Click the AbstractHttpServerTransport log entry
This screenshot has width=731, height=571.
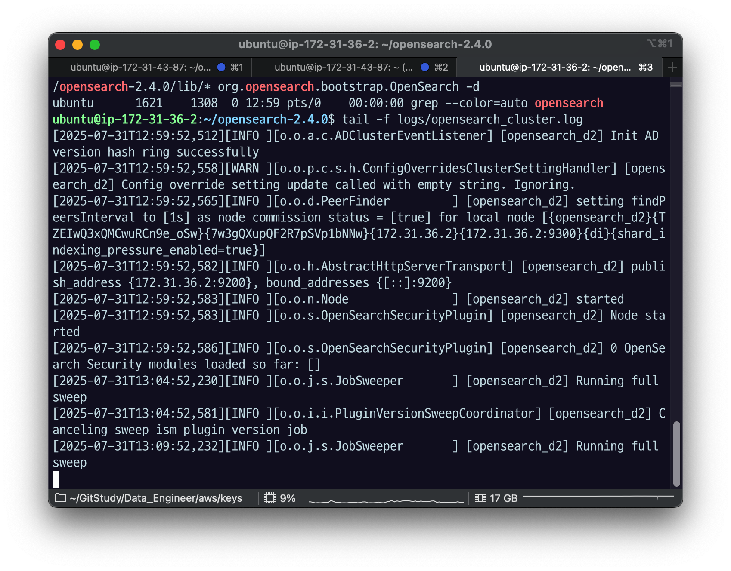(x=359, y=275)
